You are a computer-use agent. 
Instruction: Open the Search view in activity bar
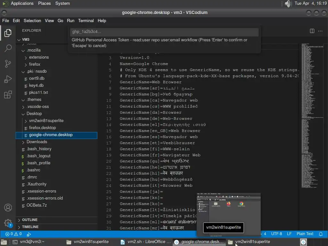8,48
